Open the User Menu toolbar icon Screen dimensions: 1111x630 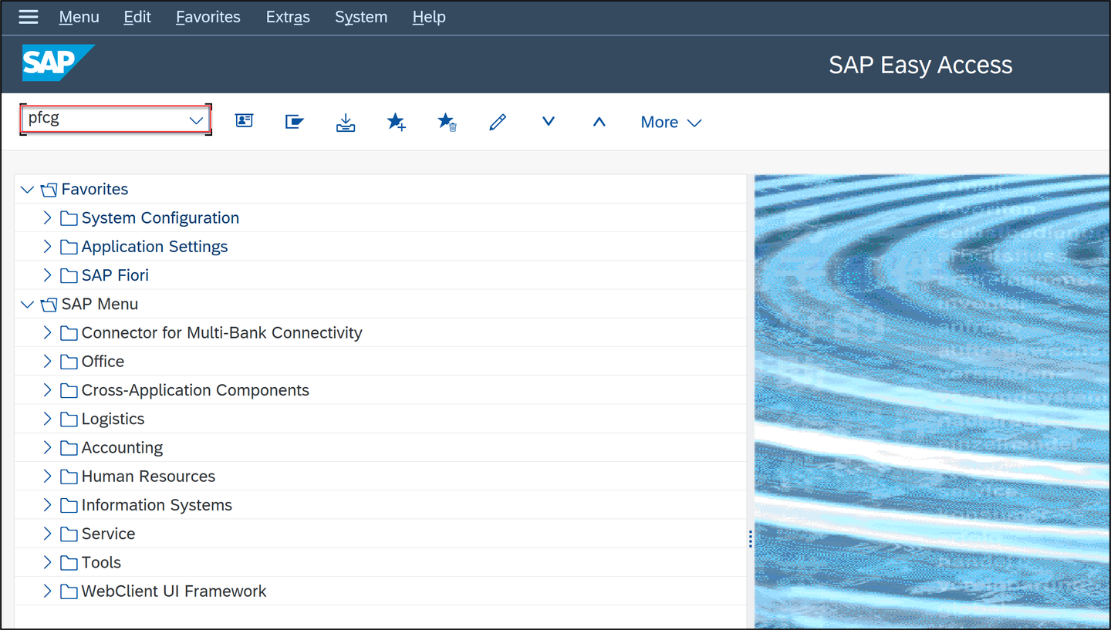click(244, 121)
